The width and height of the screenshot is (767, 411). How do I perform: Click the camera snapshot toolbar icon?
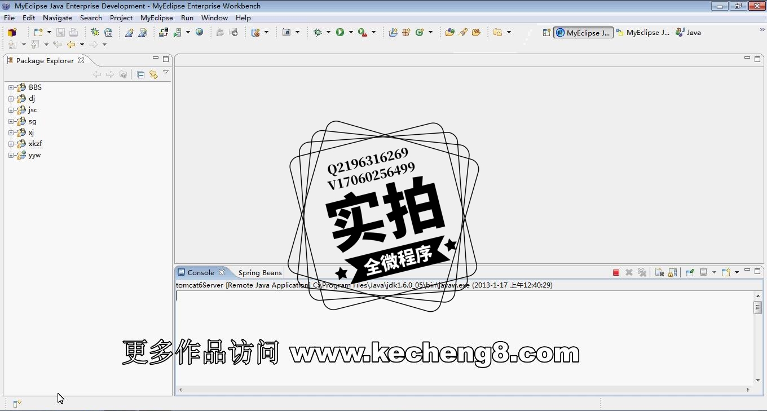pos(286,33)
